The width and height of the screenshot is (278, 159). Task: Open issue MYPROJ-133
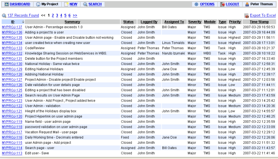pyautogui.click(x=12, y=48)
